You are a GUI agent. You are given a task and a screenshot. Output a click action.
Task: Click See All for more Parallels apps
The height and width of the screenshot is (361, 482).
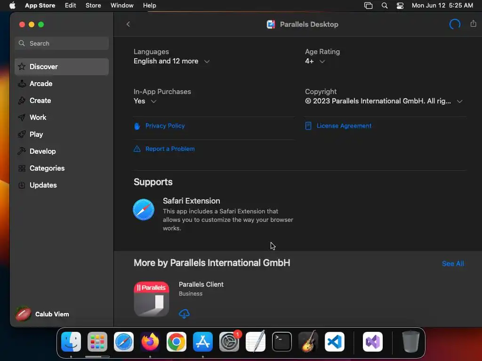click(452, 263)
